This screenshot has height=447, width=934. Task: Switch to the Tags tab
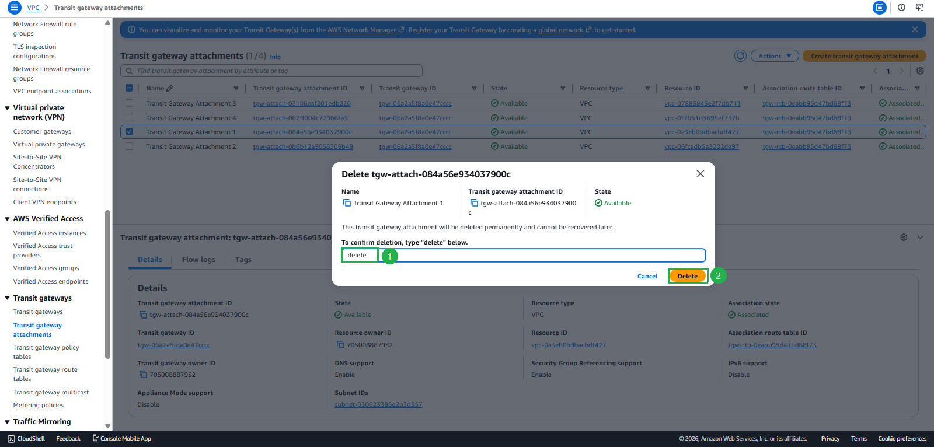coord(243,260)
